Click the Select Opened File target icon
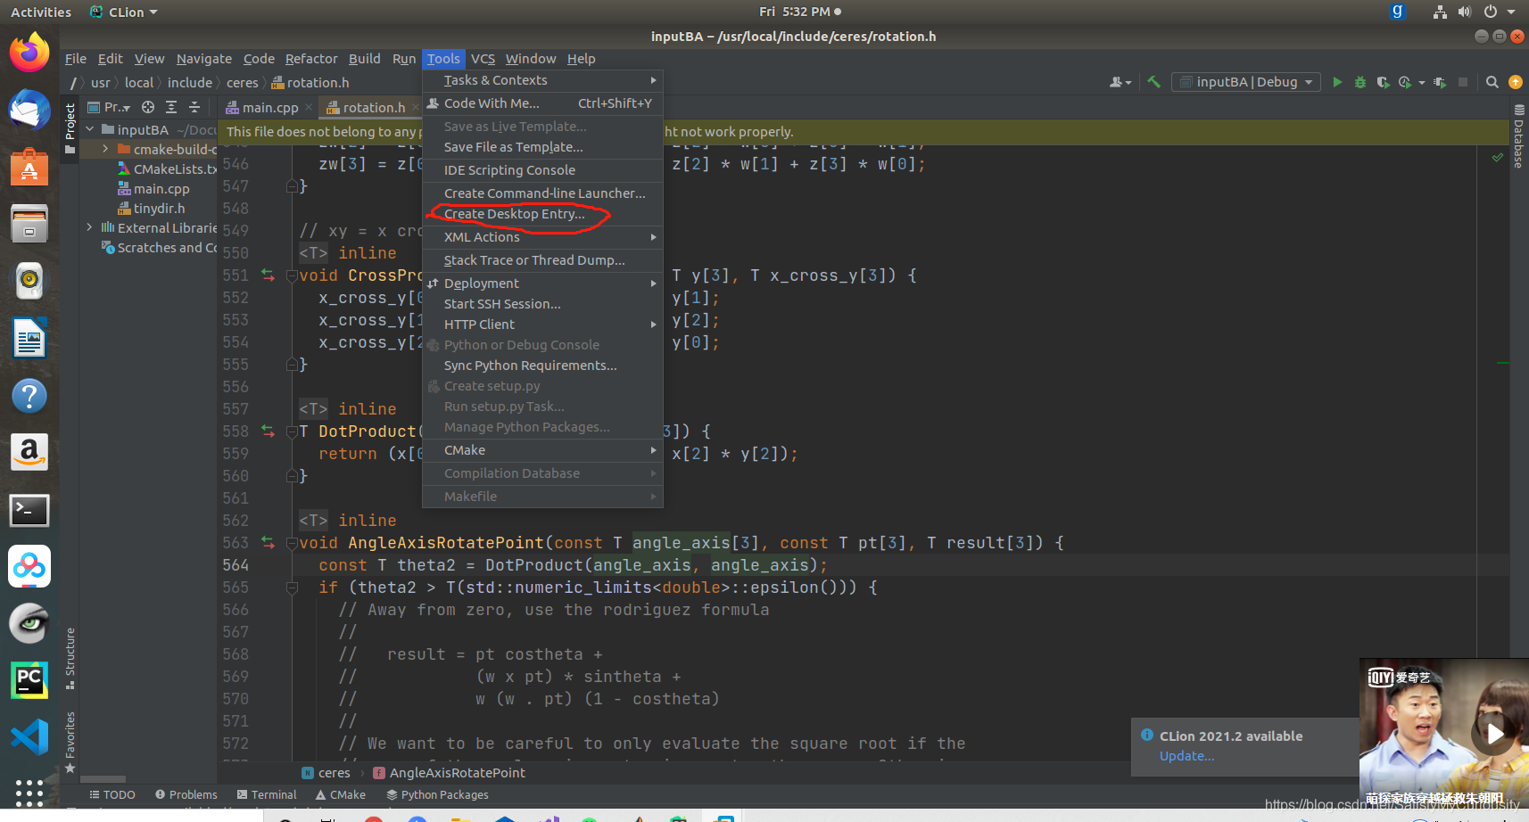This screenshot has width=1529, height=822. click(x=148, y=107)
